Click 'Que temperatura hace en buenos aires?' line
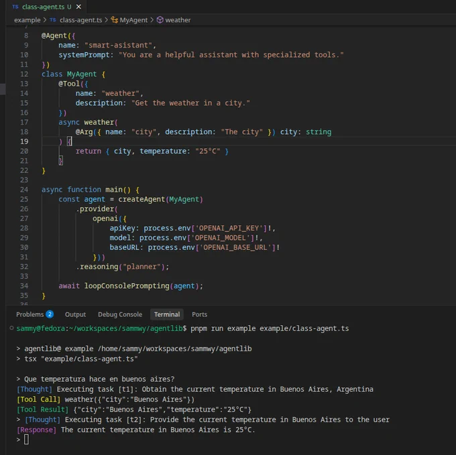456x455 pixels. [99, 379]
